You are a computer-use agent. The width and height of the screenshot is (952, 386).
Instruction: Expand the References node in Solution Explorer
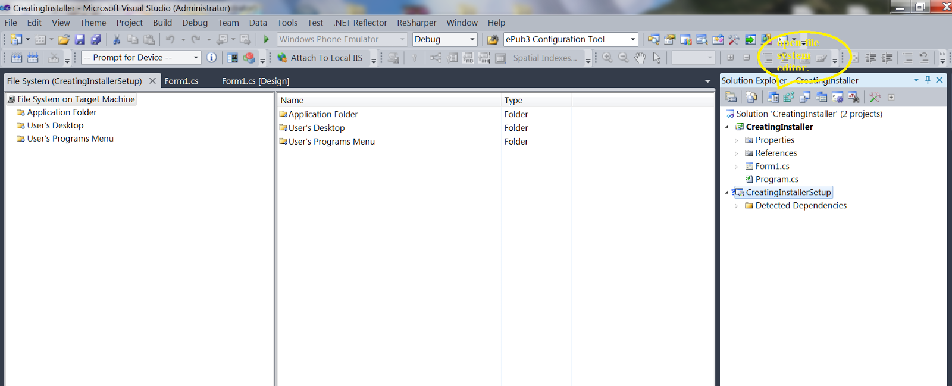736,153
